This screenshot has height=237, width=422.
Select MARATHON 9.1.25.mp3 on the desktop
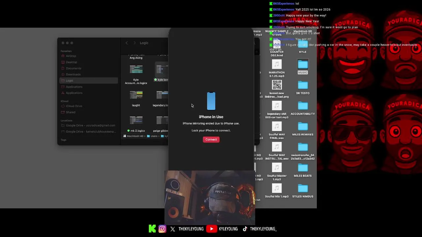click(x=277, y=68)
